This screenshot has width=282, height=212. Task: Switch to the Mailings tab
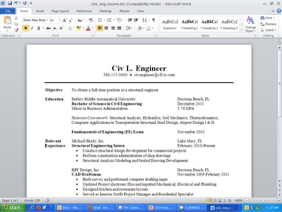[x=106, y=11]
